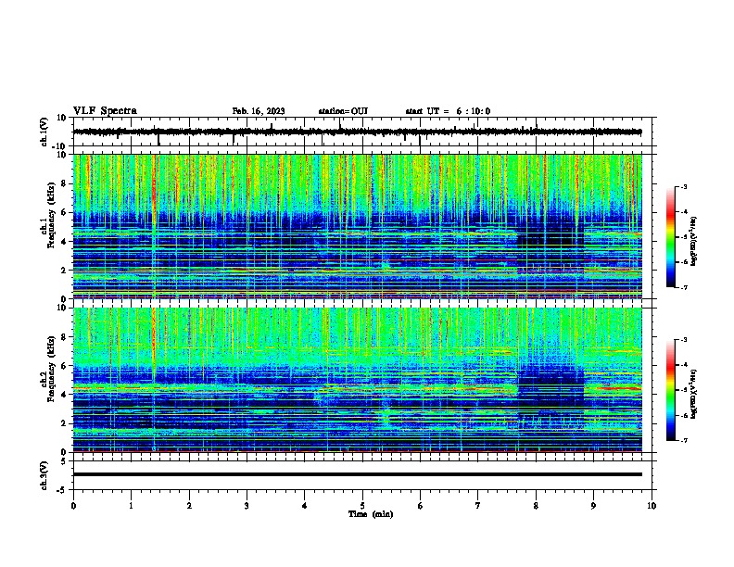Click the "station=OUI" header label

[343, 111]
